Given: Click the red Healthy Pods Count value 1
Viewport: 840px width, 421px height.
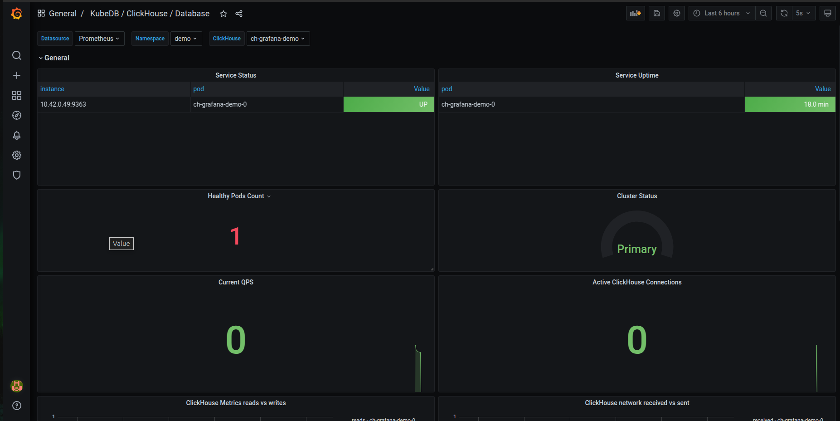Looking at the screenshot, I should (235, 236).
